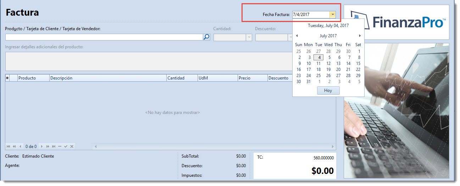Confirm edit with navigator checkmark icon

(x=66, y=146)
